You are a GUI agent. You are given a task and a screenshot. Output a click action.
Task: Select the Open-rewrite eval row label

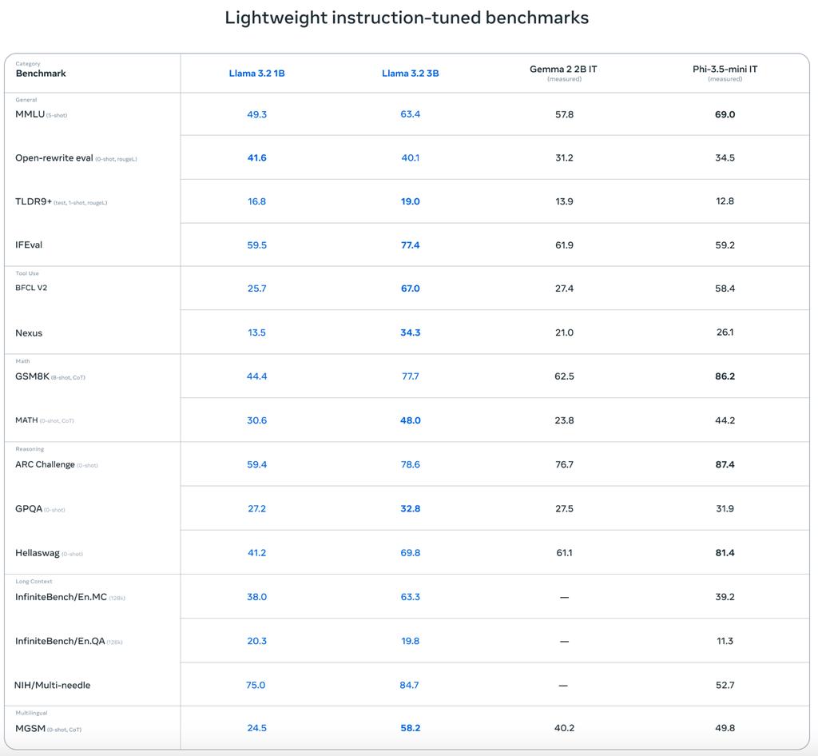54,158
